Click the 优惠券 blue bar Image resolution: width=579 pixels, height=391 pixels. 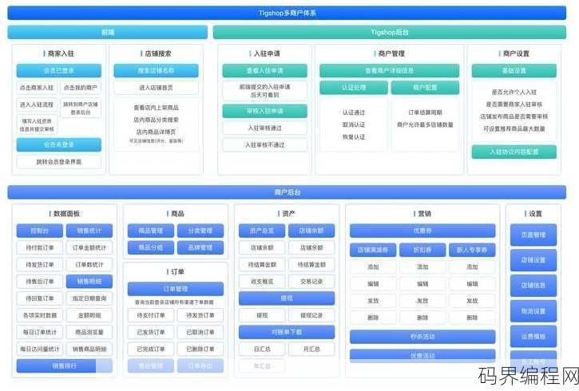coord(422,231)
